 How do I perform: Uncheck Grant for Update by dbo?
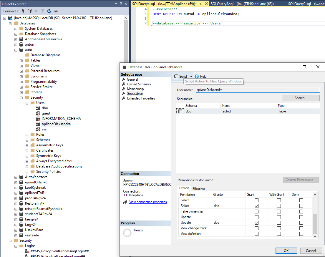click(x=256, y=223)
